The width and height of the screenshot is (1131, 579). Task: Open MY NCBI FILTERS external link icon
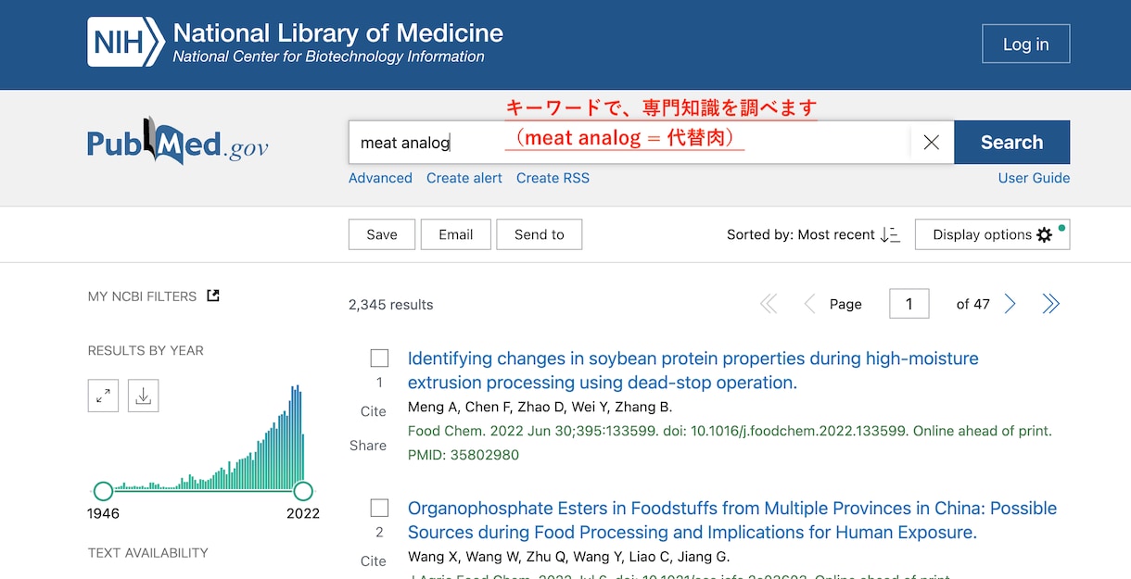point(213,296)
